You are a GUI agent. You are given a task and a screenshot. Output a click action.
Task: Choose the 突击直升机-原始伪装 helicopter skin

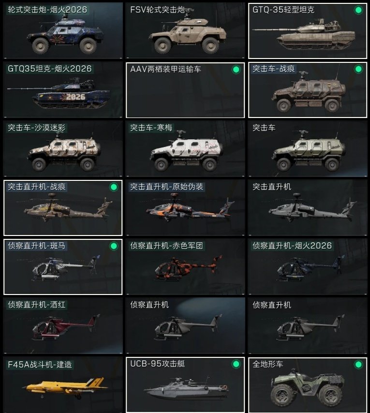[185, 208]
